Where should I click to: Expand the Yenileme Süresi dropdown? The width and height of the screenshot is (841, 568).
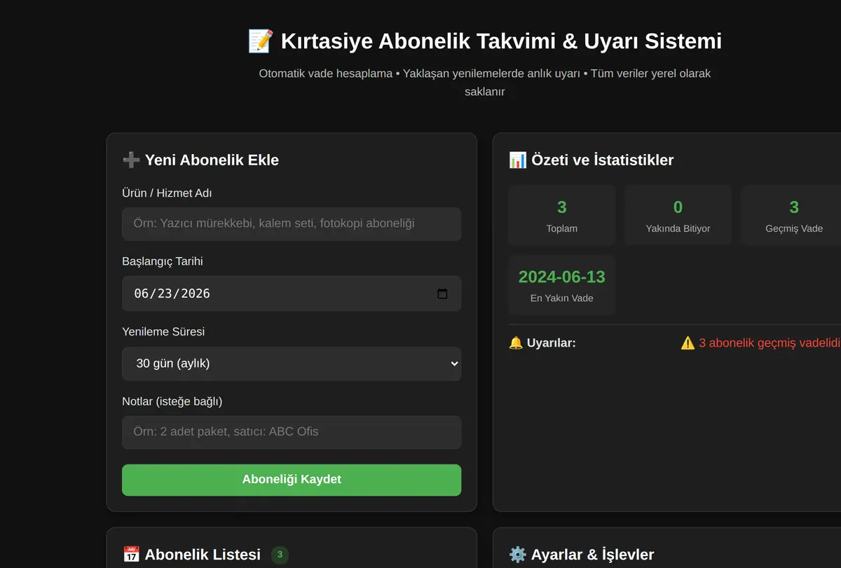pyautogui.click(x=292, y=363)
